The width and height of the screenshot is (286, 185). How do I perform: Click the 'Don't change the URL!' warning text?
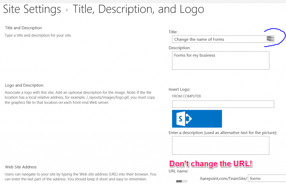click(211, 164)
